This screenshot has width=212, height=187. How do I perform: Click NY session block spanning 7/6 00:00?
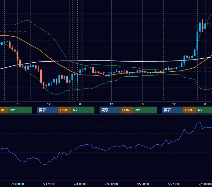coord(204,110)
